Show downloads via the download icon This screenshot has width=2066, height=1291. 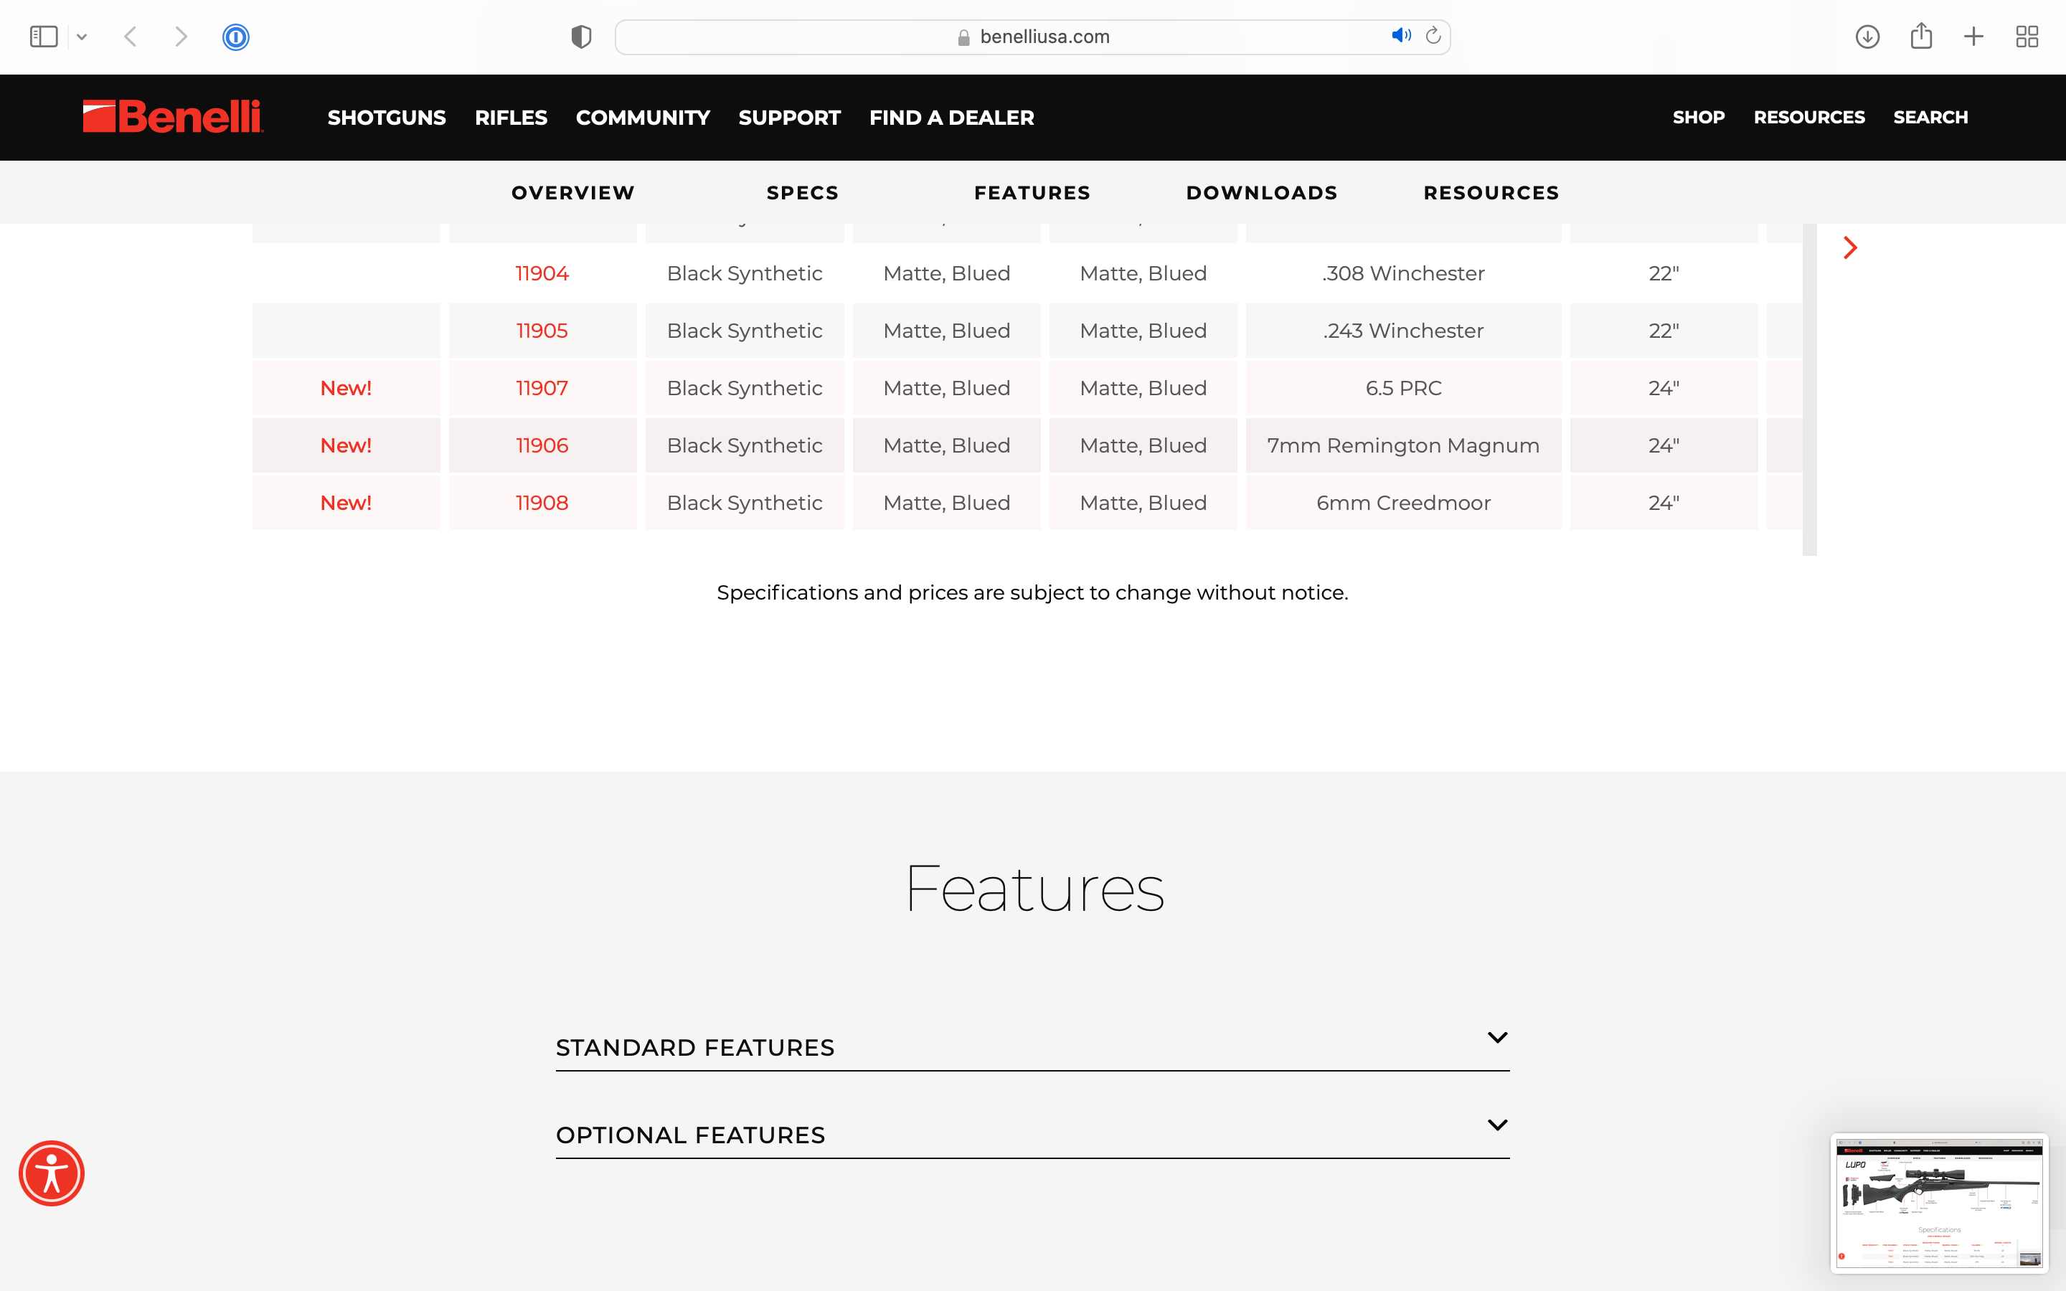pos(1867,37)
